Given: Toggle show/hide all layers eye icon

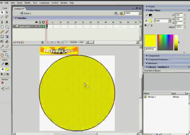Looking at the screenshot, I should point(36,22).
